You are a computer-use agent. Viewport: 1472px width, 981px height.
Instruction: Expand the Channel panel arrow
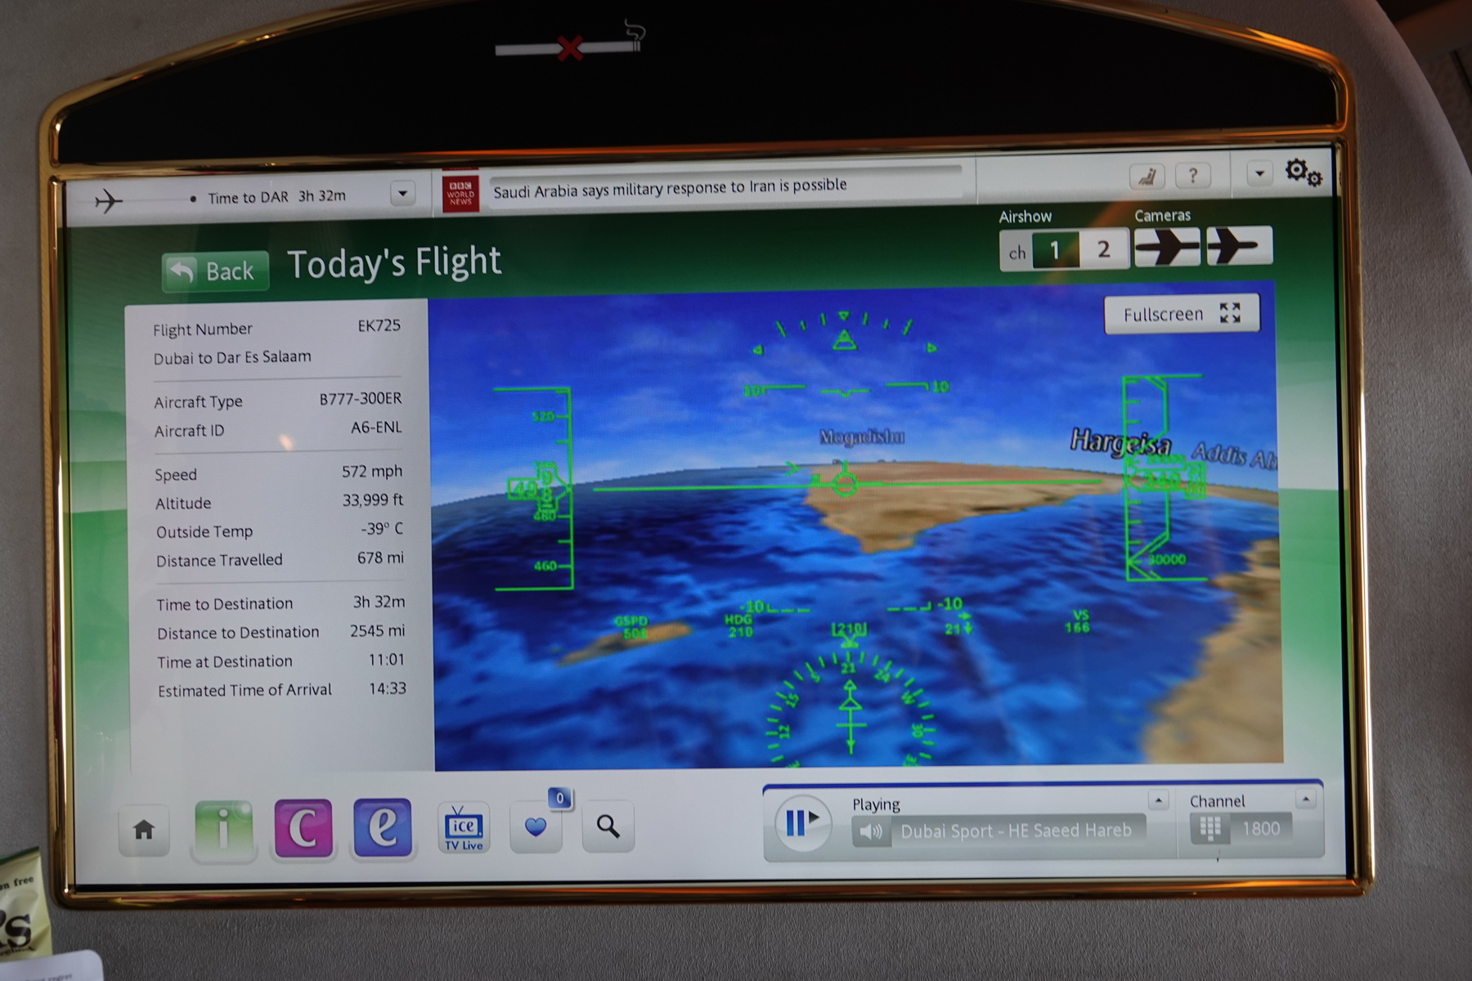point(1306,798)
